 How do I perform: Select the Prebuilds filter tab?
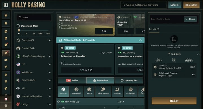pyautogui.click(x=89, y=40)
